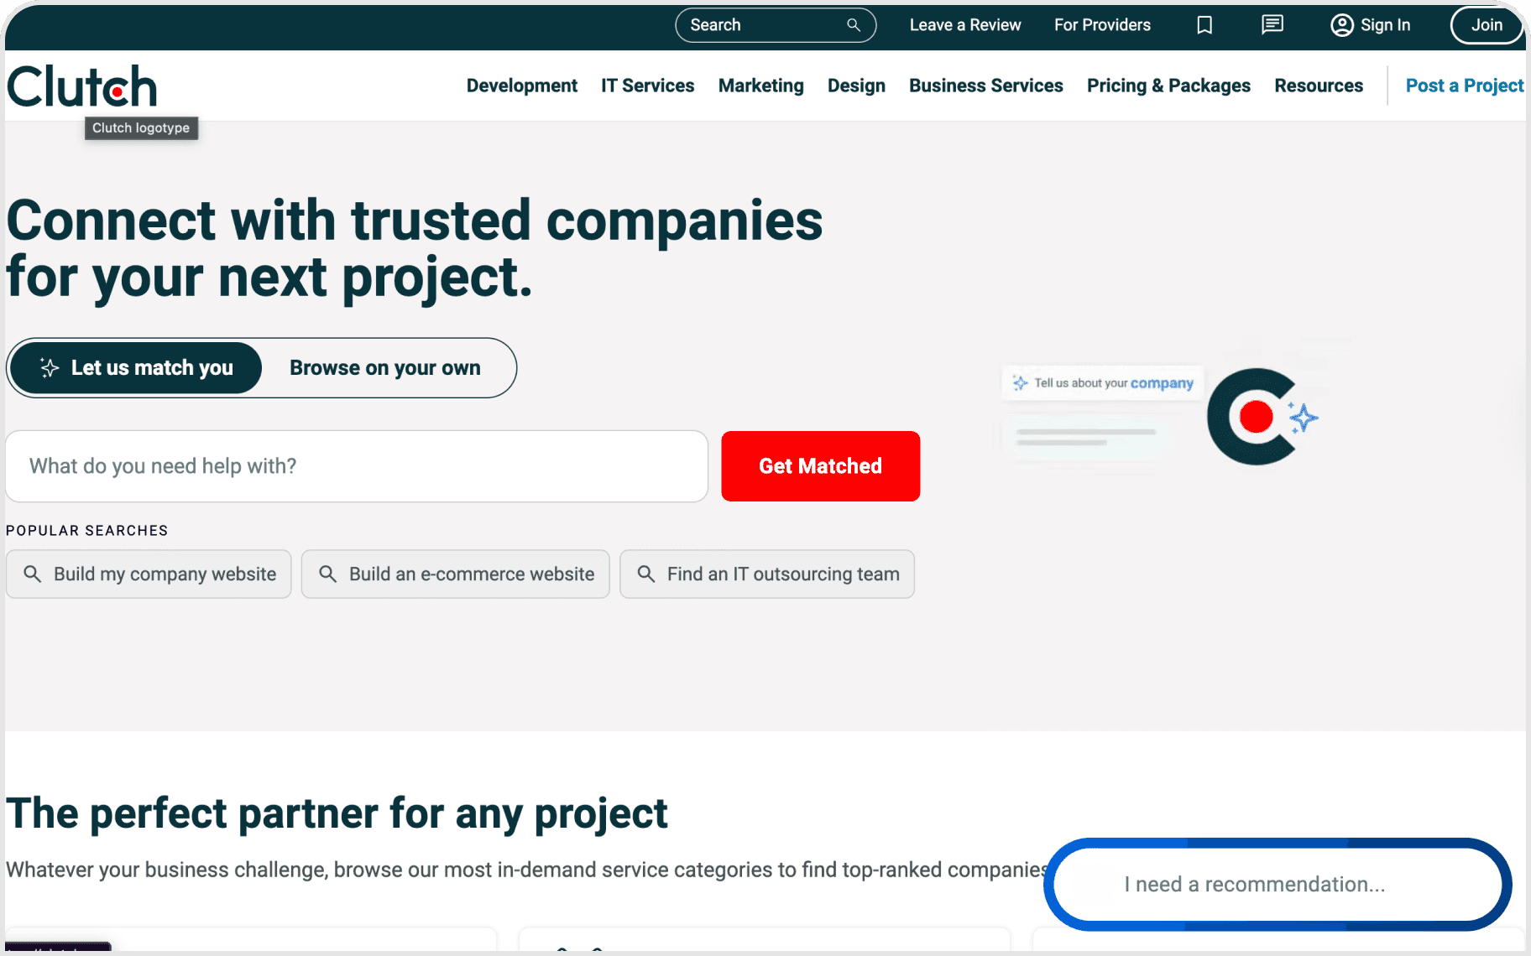
Task: Expand the Design menu
Action: point(856,86)
